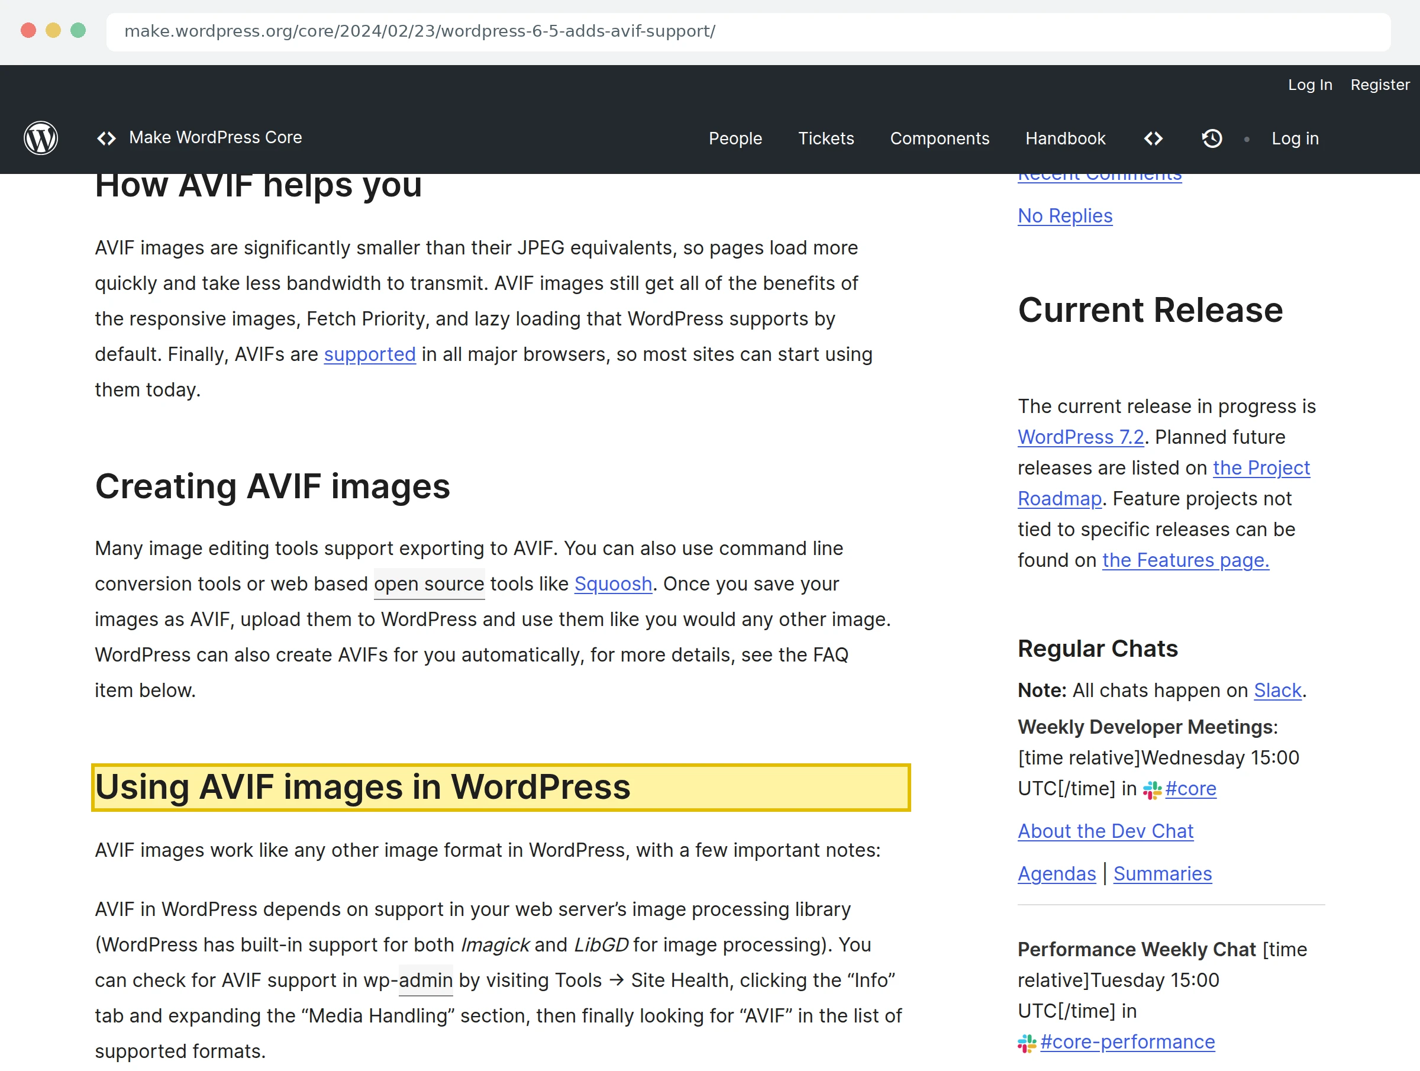Follow the 'supported' browsers link
Viewport: 1420px width, 1071px height.
click(x=370, y=354)
